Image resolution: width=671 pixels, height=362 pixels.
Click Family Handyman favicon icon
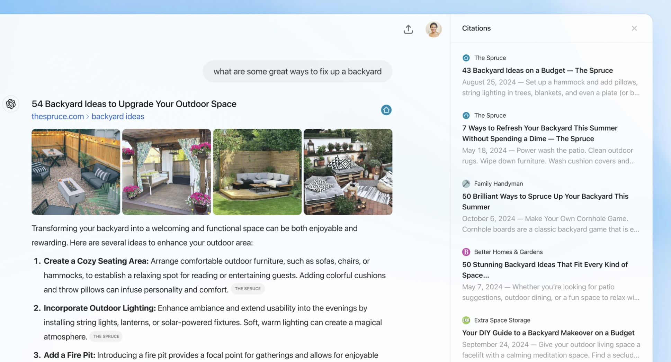pyautogui.click(x=466, y=184)
